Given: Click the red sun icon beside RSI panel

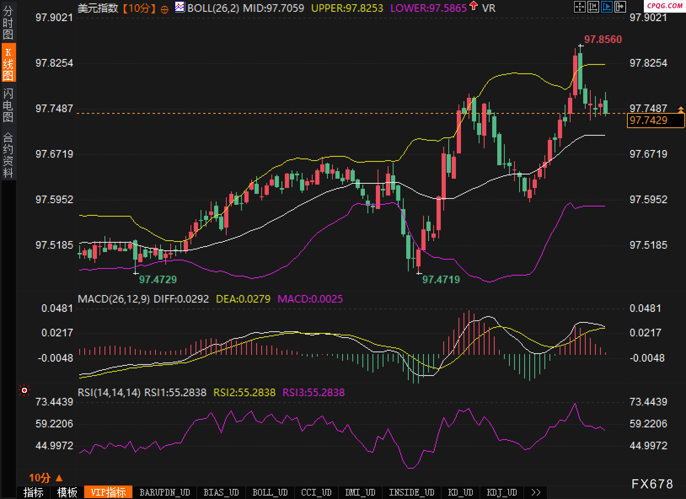Looking at the screenshot, I should pyautogui.click(x=24, y=391).
